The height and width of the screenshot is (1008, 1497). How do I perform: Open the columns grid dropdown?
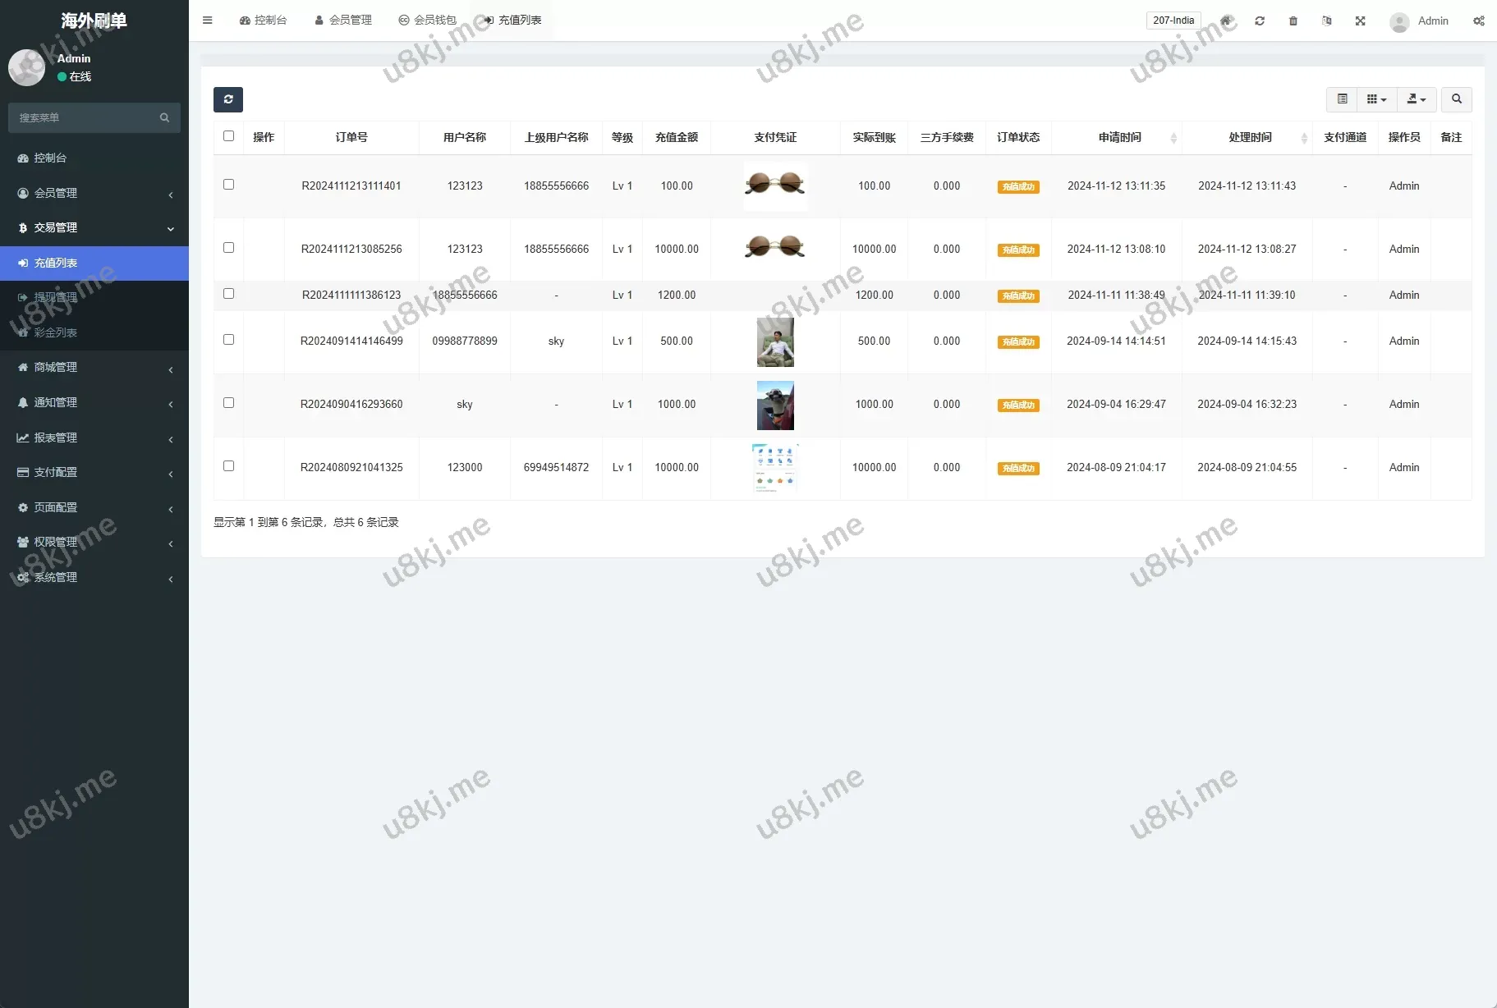(1376, 99)
